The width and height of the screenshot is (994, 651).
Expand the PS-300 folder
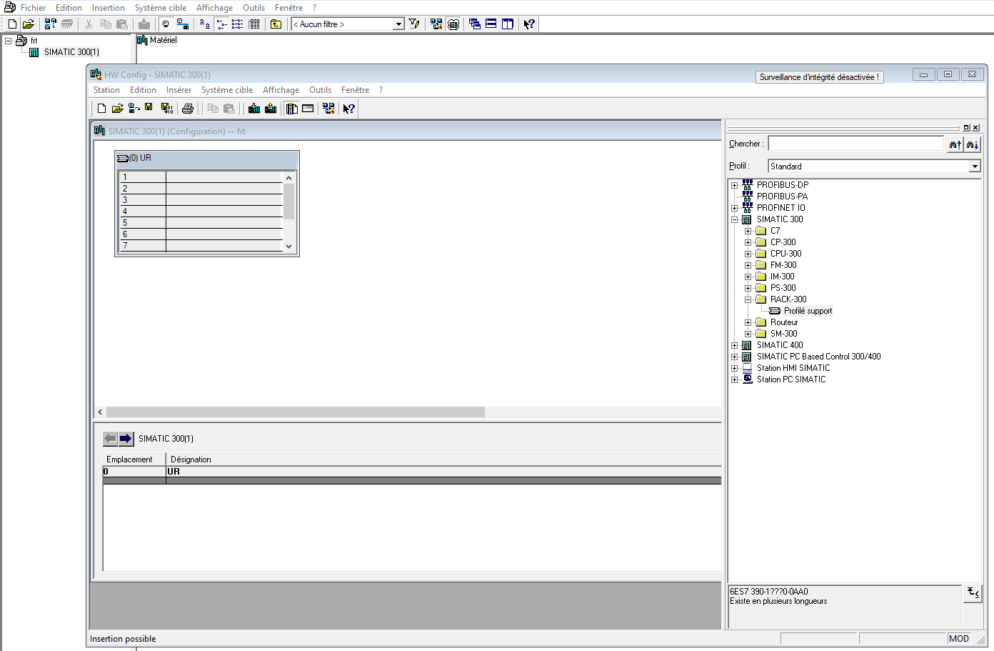pyautogui.click(x=748, y=288)
